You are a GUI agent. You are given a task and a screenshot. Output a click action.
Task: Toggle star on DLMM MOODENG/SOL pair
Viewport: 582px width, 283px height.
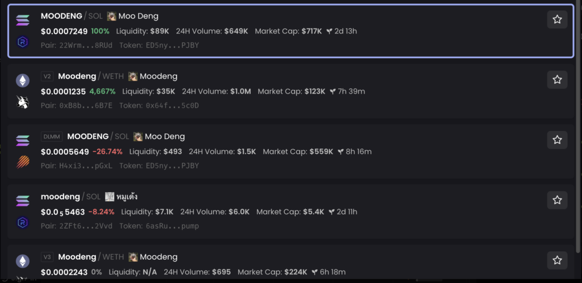coord(557,140)
